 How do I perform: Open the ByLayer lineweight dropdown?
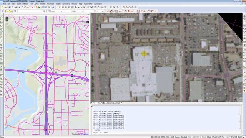click(103, 11)
